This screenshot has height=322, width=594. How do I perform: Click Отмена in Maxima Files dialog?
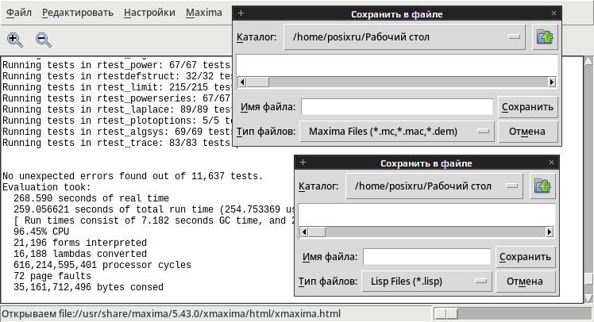pyautogui.click(x=528, y=132)
